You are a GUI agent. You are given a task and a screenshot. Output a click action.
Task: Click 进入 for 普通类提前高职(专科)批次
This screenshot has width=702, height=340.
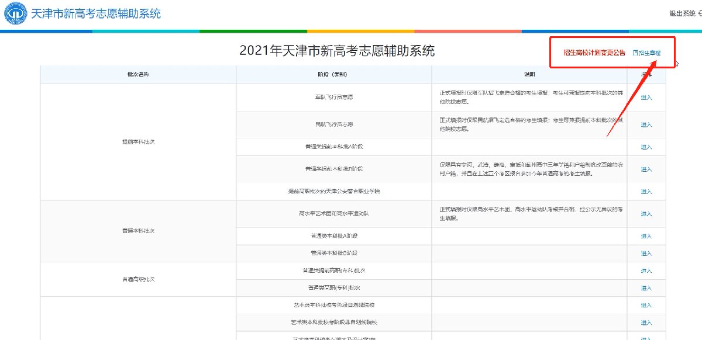click(646, 271)
